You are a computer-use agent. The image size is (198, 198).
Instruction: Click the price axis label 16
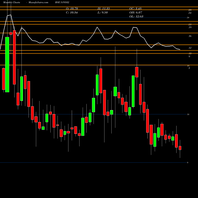[190, 36]
